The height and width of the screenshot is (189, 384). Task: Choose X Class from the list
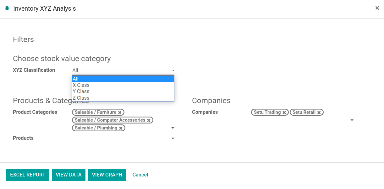click(123, 85)
